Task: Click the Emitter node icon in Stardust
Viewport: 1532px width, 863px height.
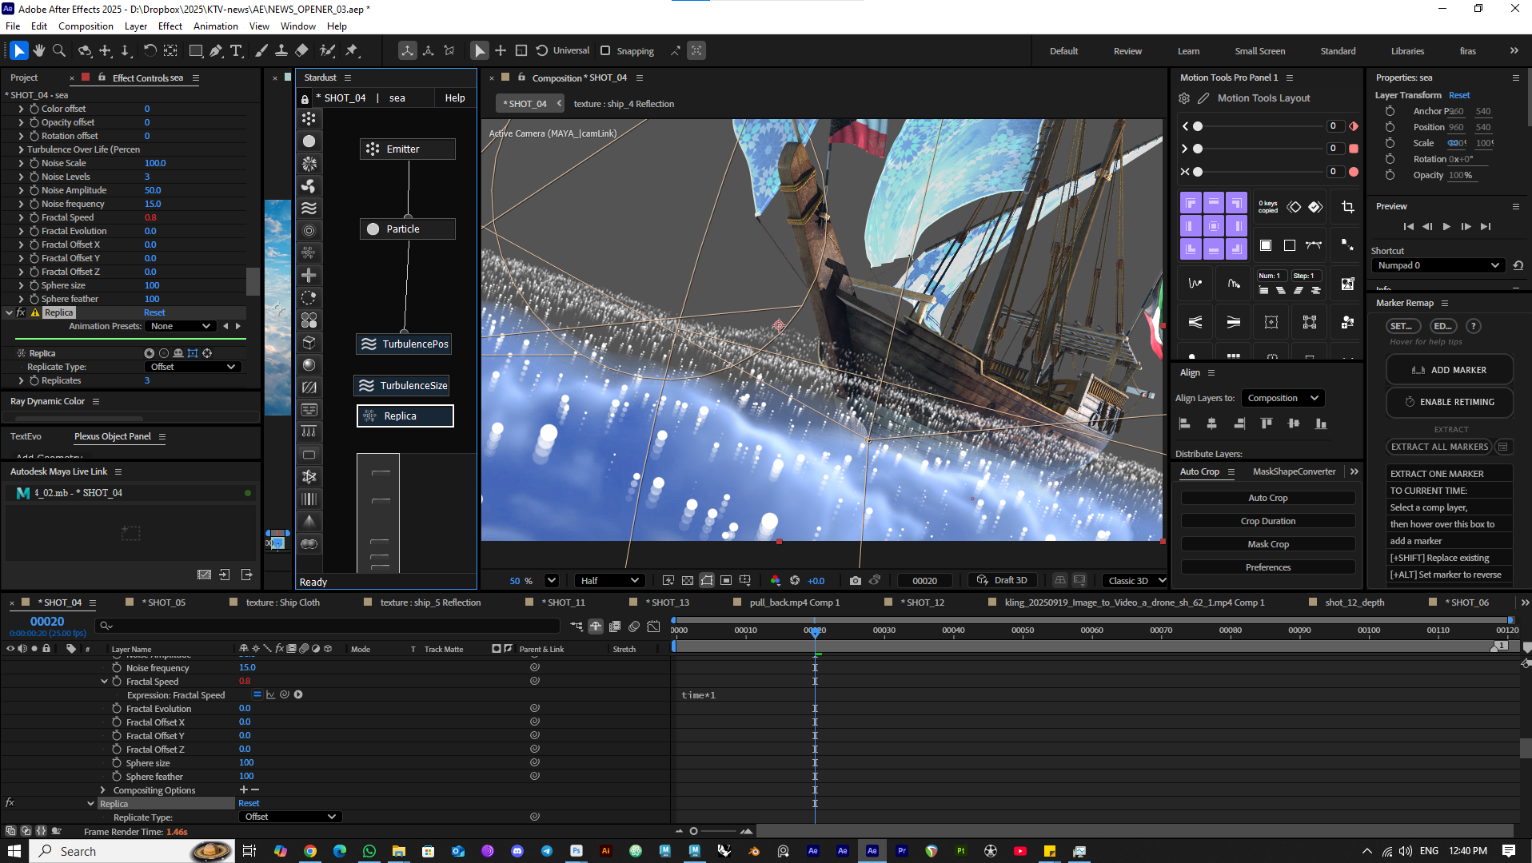Action: pyautogui.click(x=373, y=149)
